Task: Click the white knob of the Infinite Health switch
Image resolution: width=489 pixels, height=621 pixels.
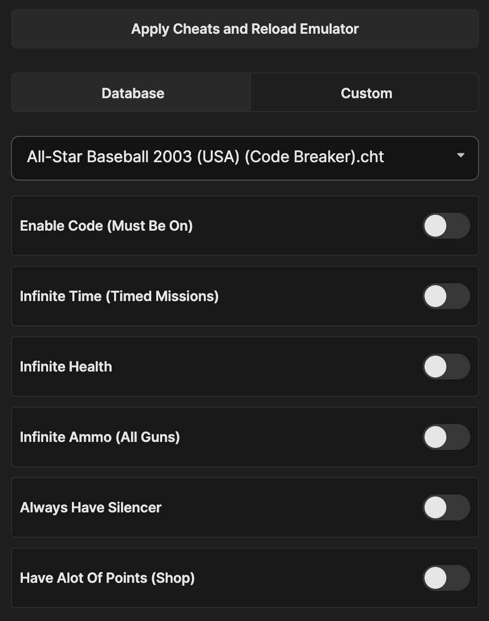Action: (436, 367)
